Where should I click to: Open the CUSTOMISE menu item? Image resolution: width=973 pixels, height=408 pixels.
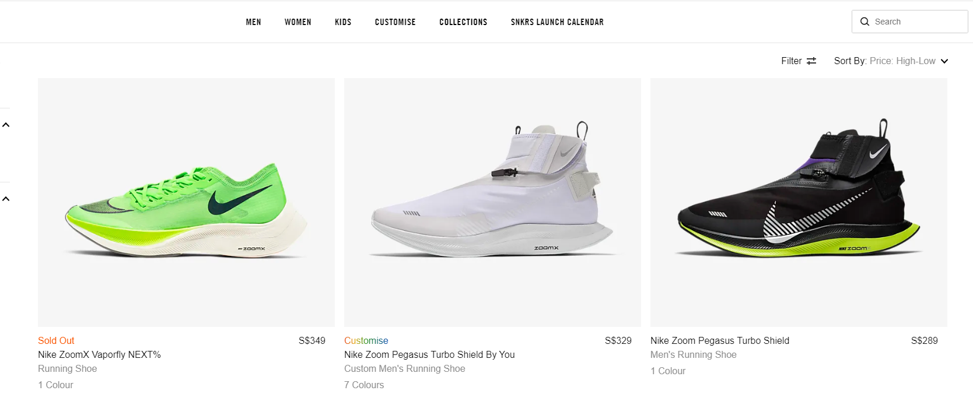(x=395, y=22)
